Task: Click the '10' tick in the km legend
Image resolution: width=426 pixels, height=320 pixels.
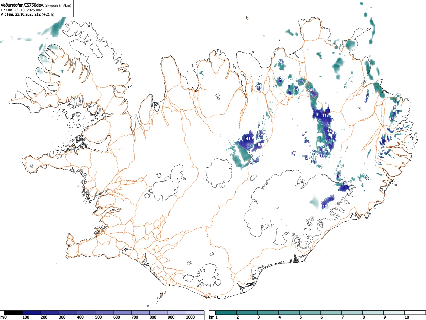Action: point(406,317)
